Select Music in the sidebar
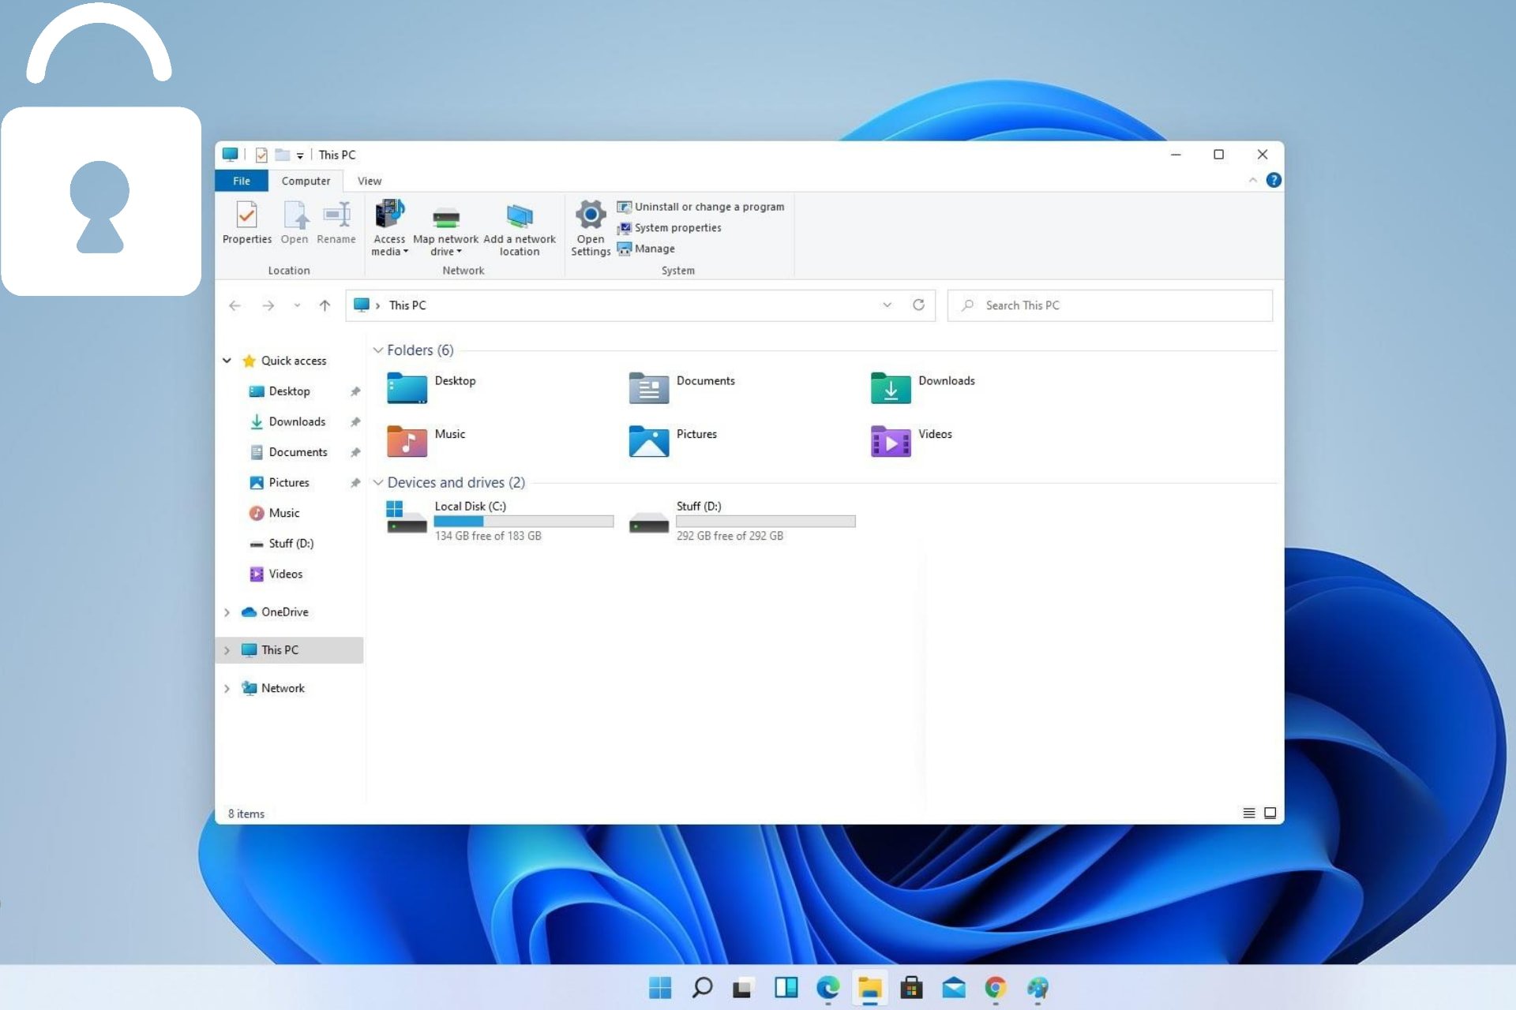This screenshot has height=1010, width=1516. 283,513
